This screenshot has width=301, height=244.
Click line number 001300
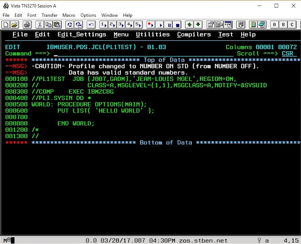[16, 136]
